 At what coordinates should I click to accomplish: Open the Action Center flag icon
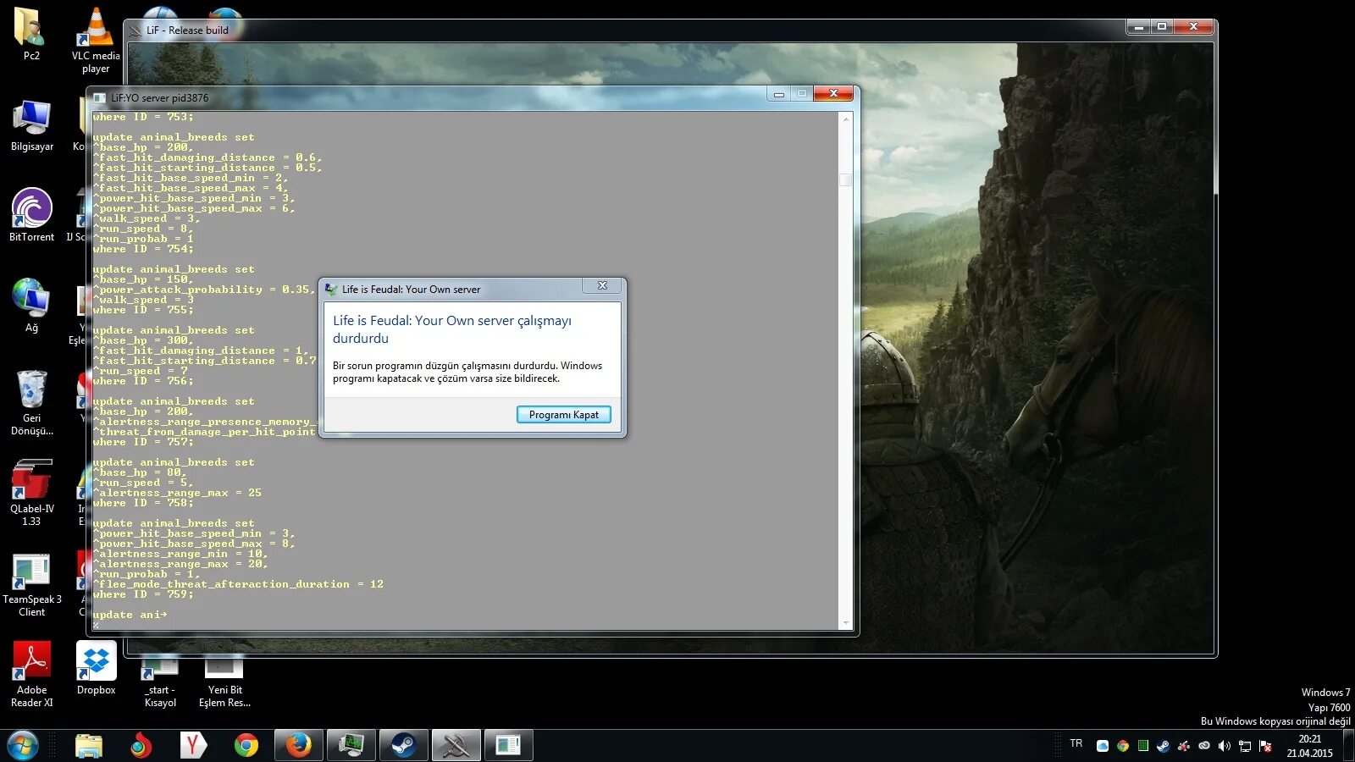(x=1265, y=746)
